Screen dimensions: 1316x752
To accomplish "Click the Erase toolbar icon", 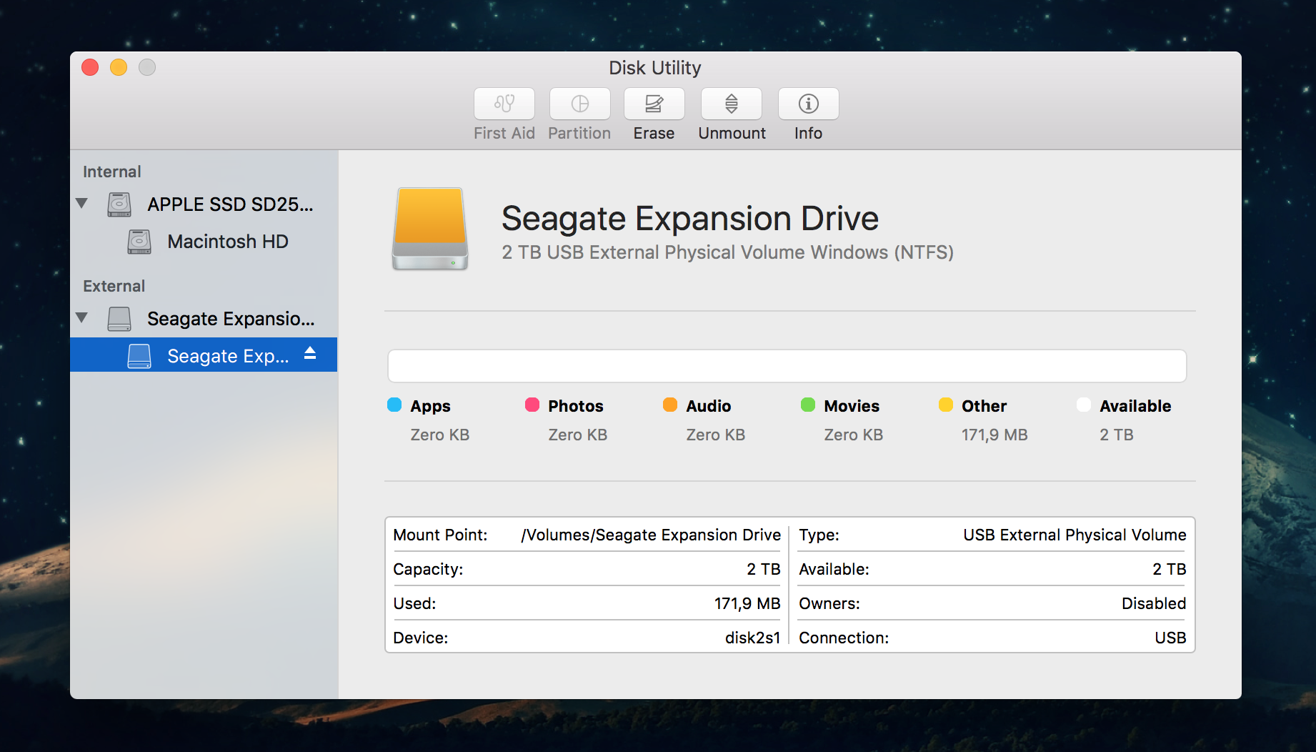I will (x=654, y=104).
